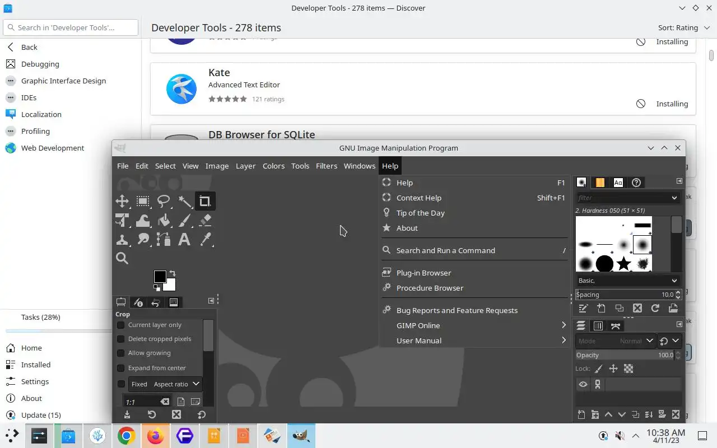This screenshot has height=448, width=717.
Task: Select the Warp Transform tool
Action: pyautogui.click(x=143, y=221)
